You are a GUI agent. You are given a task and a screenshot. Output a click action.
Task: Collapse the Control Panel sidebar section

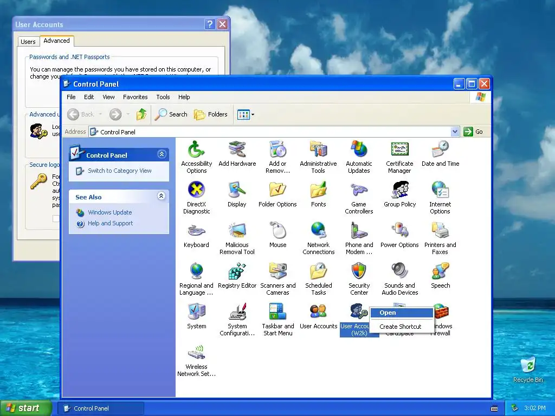click(162, 154)
